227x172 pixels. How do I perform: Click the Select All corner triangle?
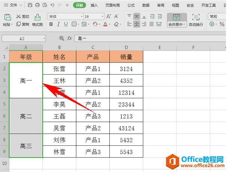(6, 48)
